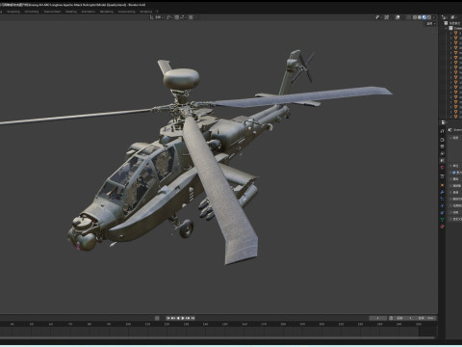Switch to the Shading workspace tab

71,12
